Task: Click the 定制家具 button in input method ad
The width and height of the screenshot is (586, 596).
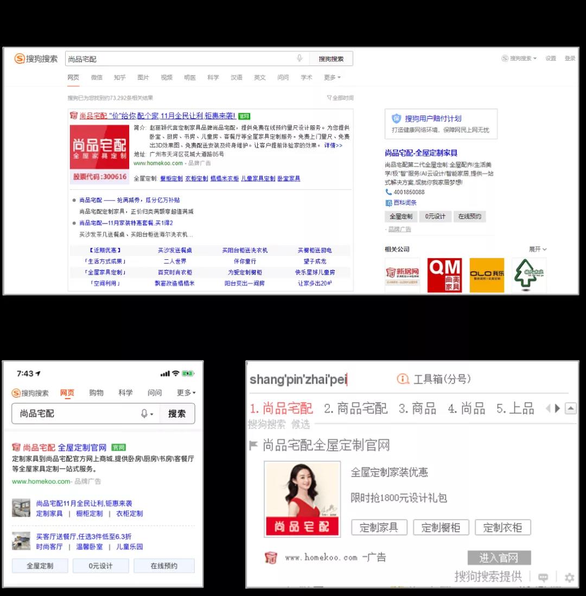Action: coord(379,527)
